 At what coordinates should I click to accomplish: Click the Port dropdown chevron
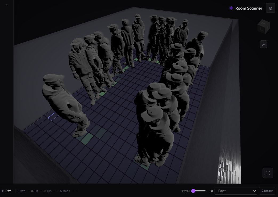pos(255,191)
